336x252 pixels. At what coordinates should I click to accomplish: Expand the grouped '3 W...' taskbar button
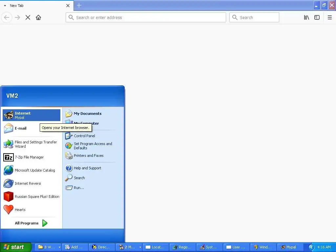point(48,247)
